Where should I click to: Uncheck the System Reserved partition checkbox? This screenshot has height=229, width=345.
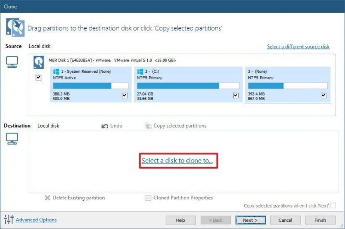[124, 95]
